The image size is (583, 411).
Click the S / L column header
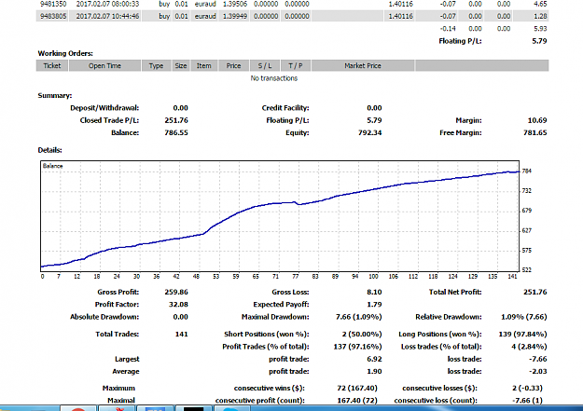click(265, 66)
